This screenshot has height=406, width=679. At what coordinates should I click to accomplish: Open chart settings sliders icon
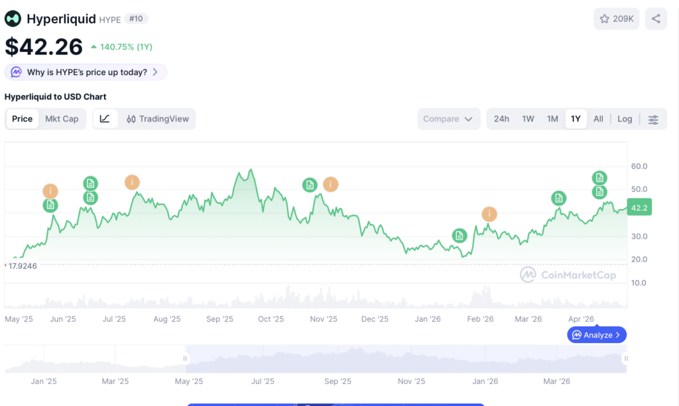tap(653, 119)
